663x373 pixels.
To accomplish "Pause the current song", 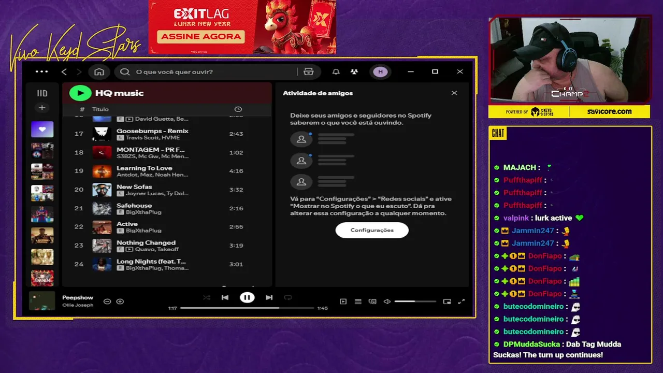I will click(x=247, y=297).
